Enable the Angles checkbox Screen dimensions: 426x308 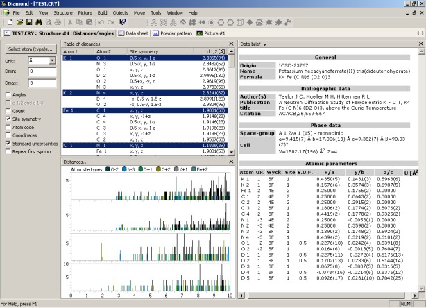pyautogui.click(x=7, y=94)
